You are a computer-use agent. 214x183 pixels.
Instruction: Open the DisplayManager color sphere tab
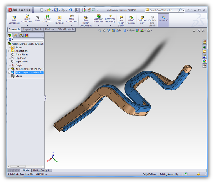(x=26, y=35)
